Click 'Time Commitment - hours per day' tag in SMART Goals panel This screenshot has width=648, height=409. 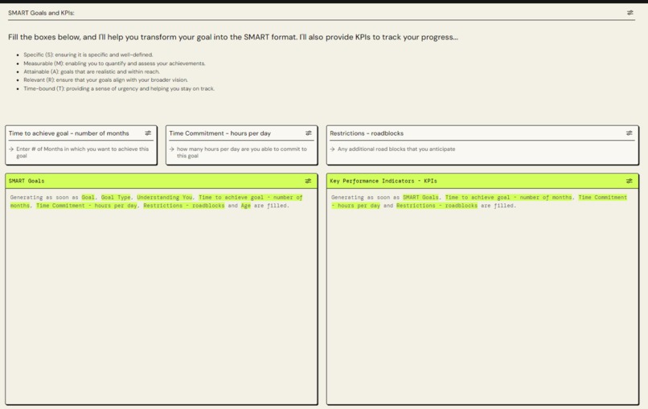(x=86, y=206)
